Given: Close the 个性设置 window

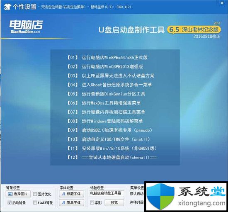Looking at the screenshot, I should pyautogui.click(x=222, y=3).
